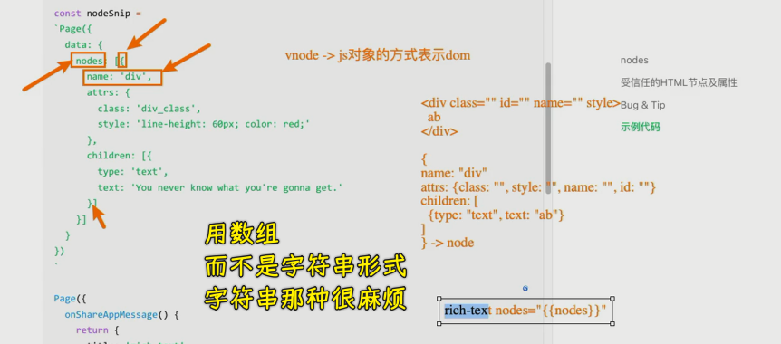Click the orange arrow pointing at the name: 'div' box
The width and height of the screenshot is (781, 344).
tap(188, 58)
